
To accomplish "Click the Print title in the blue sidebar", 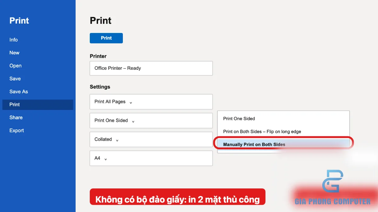I will coord(19,21).
